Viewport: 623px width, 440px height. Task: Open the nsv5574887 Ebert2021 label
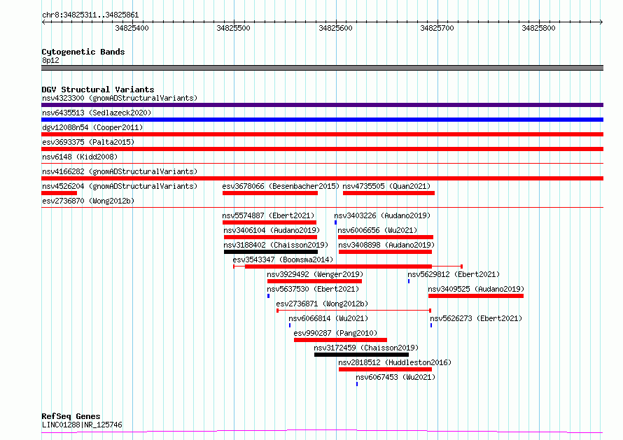[x=268, y=215]
